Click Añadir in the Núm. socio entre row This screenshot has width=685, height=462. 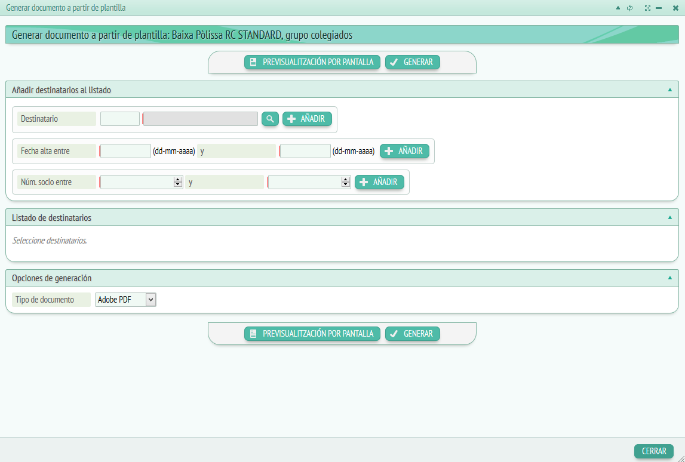coord(379,182)
